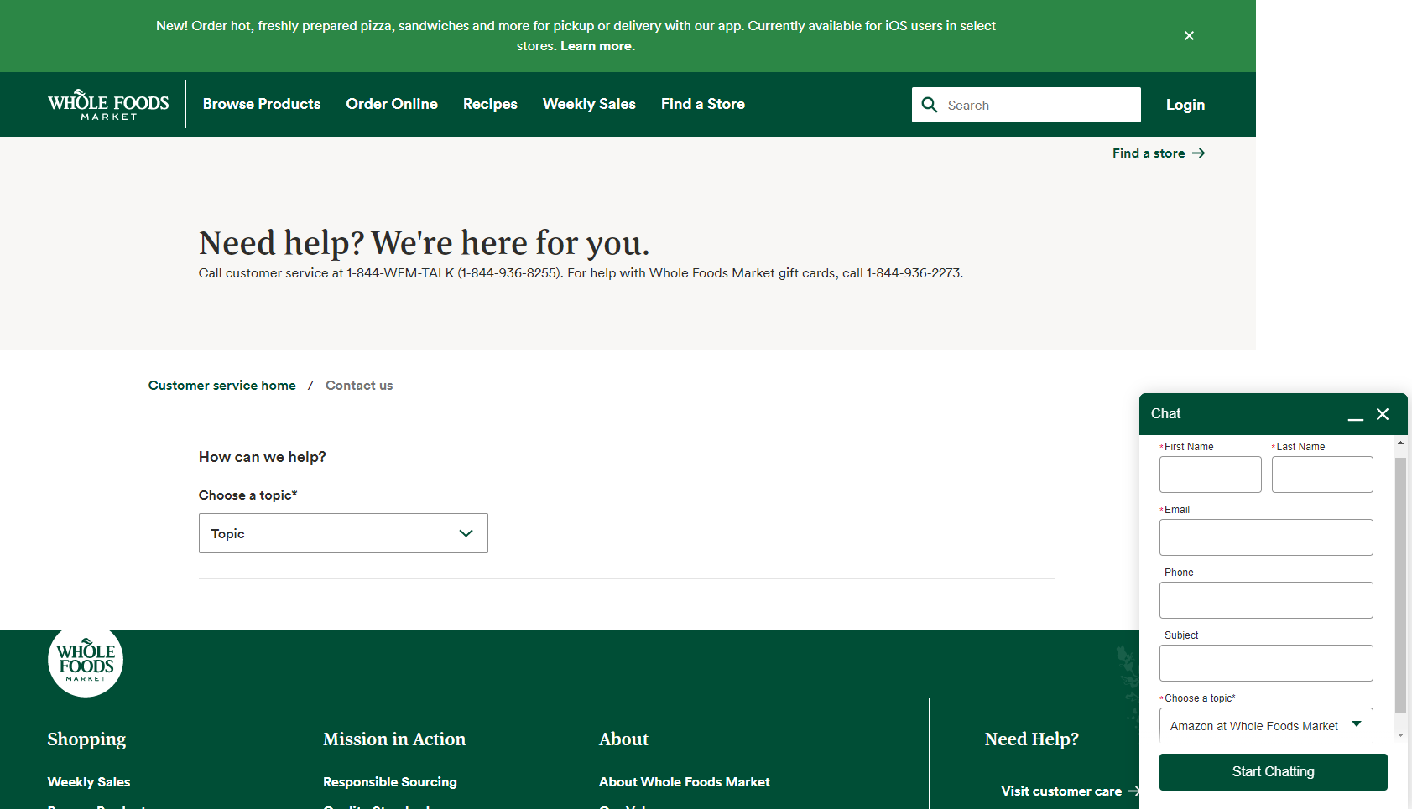Open the Topic dropdown under Choose a topic

tap(342, 533)
